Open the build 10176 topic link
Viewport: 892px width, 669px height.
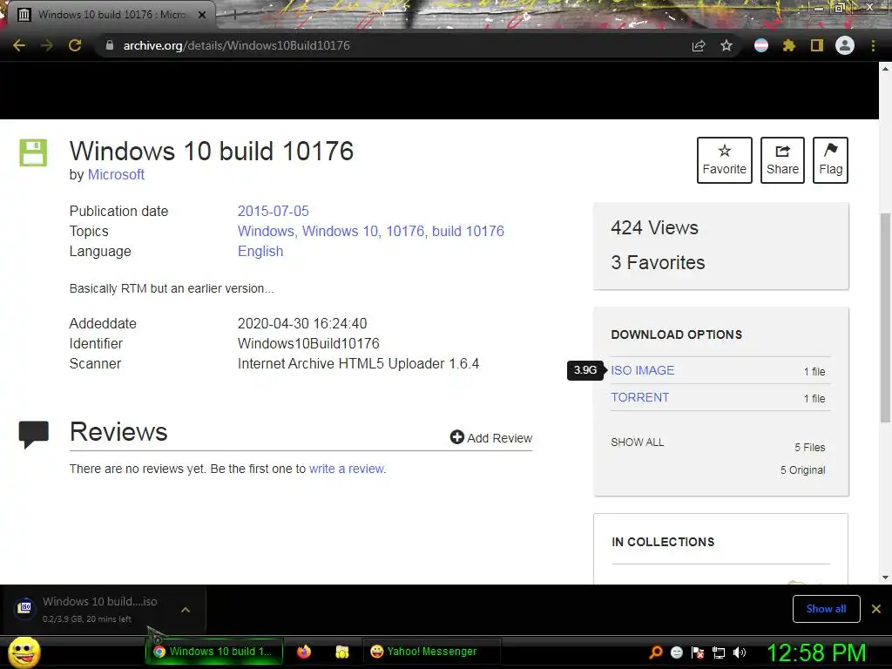pyautogui.click(x=468, y=231)
